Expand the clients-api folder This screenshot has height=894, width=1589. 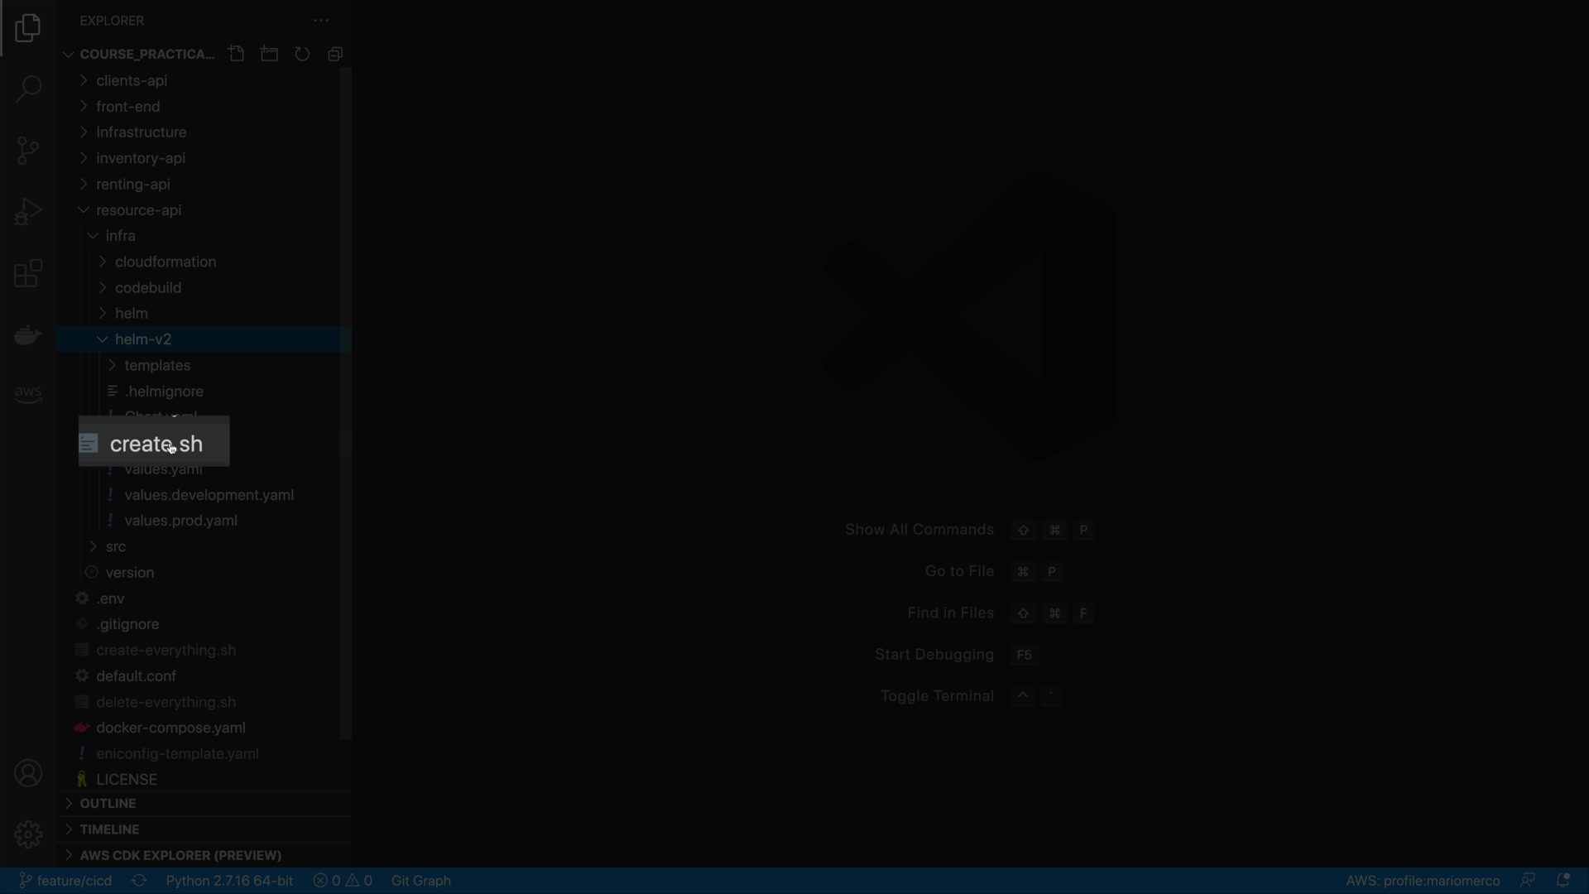click(x=132, y=80)
